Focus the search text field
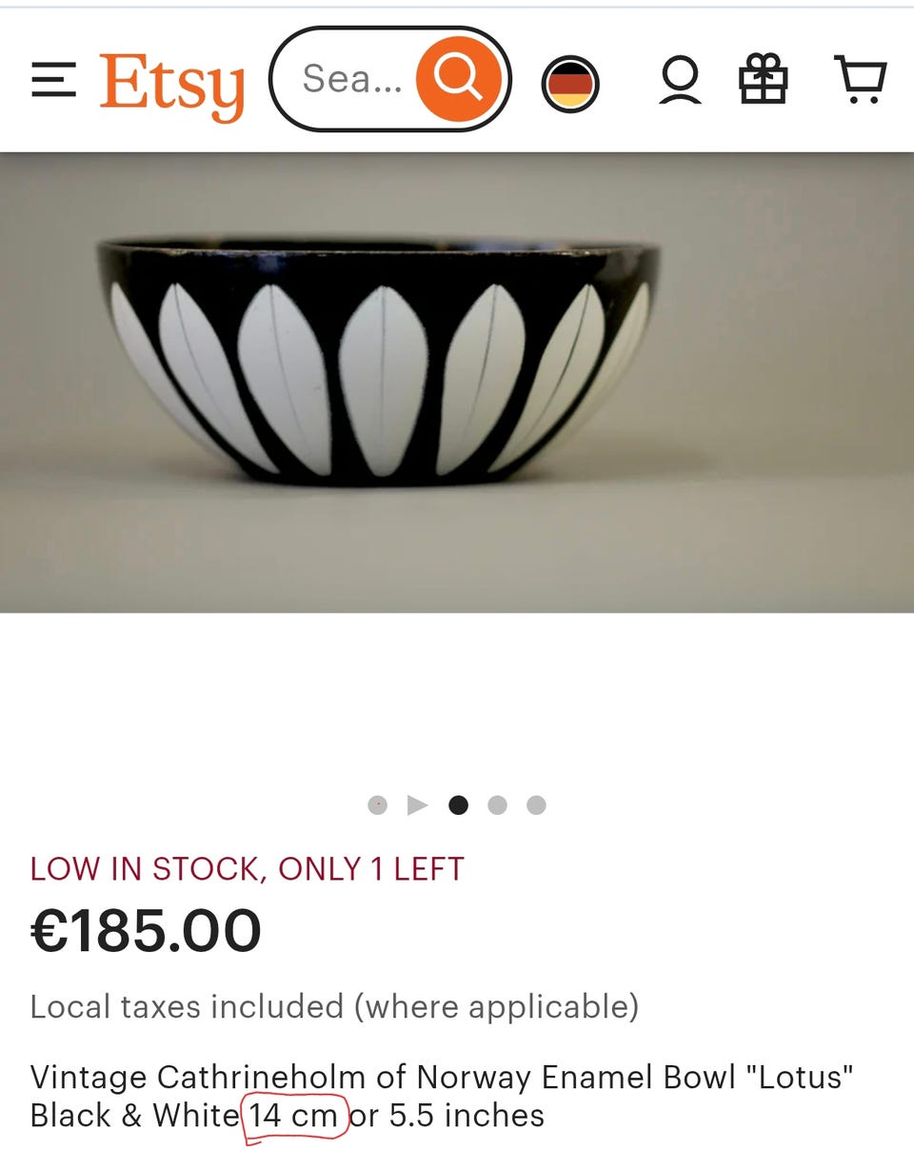Image resolution: width=914 pixels, height=1149 pixels. click(348, 79)
